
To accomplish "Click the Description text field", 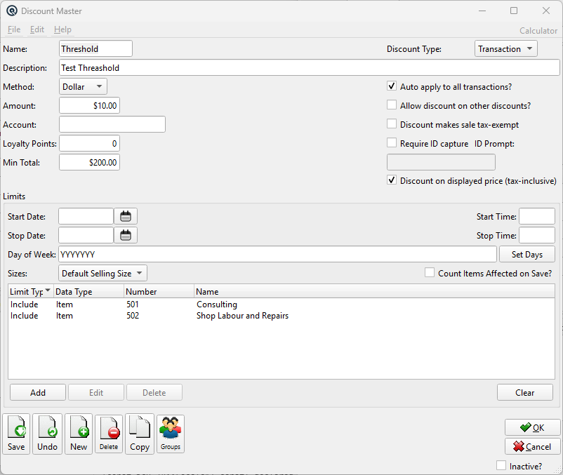I will (310, 68).
